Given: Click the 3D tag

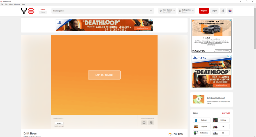Looking at the screenshot, I should (x=221, y=133).
